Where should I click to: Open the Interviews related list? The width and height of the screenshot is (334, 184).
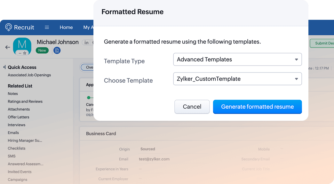pyautogui.click(x=16, y=125)
